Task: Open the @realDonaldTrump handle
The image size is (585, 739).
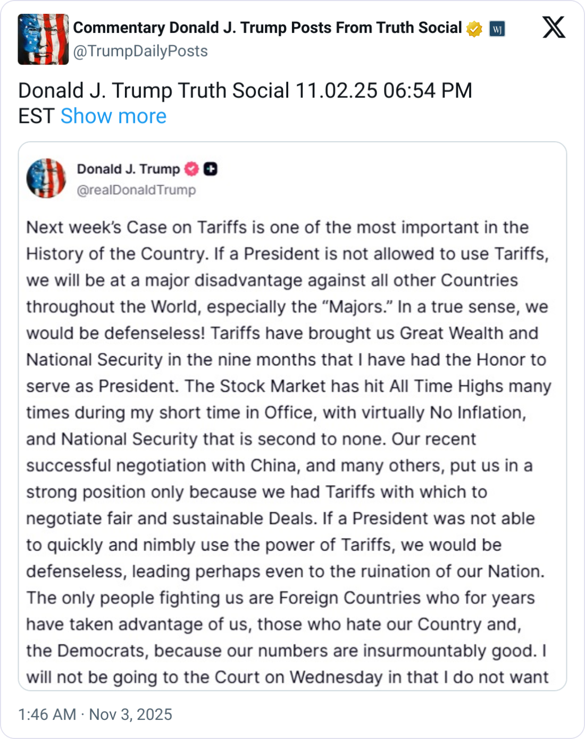Action: tap(137, 190)
